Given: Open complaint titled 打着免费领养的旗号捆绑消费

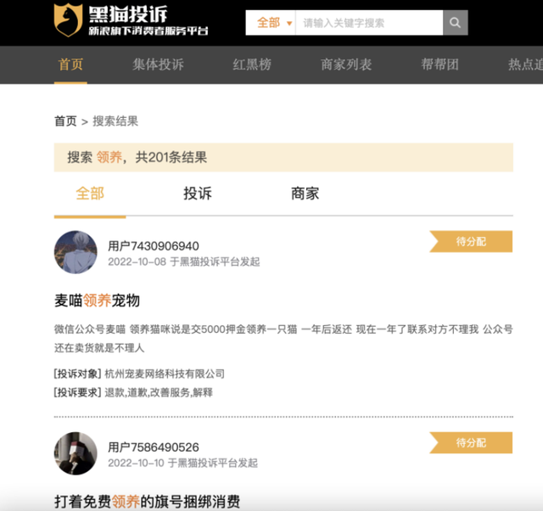Looking at the screenshot, I should [147, 502].
